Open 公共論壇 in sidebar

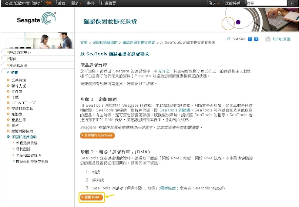click(x=18, y=80)
